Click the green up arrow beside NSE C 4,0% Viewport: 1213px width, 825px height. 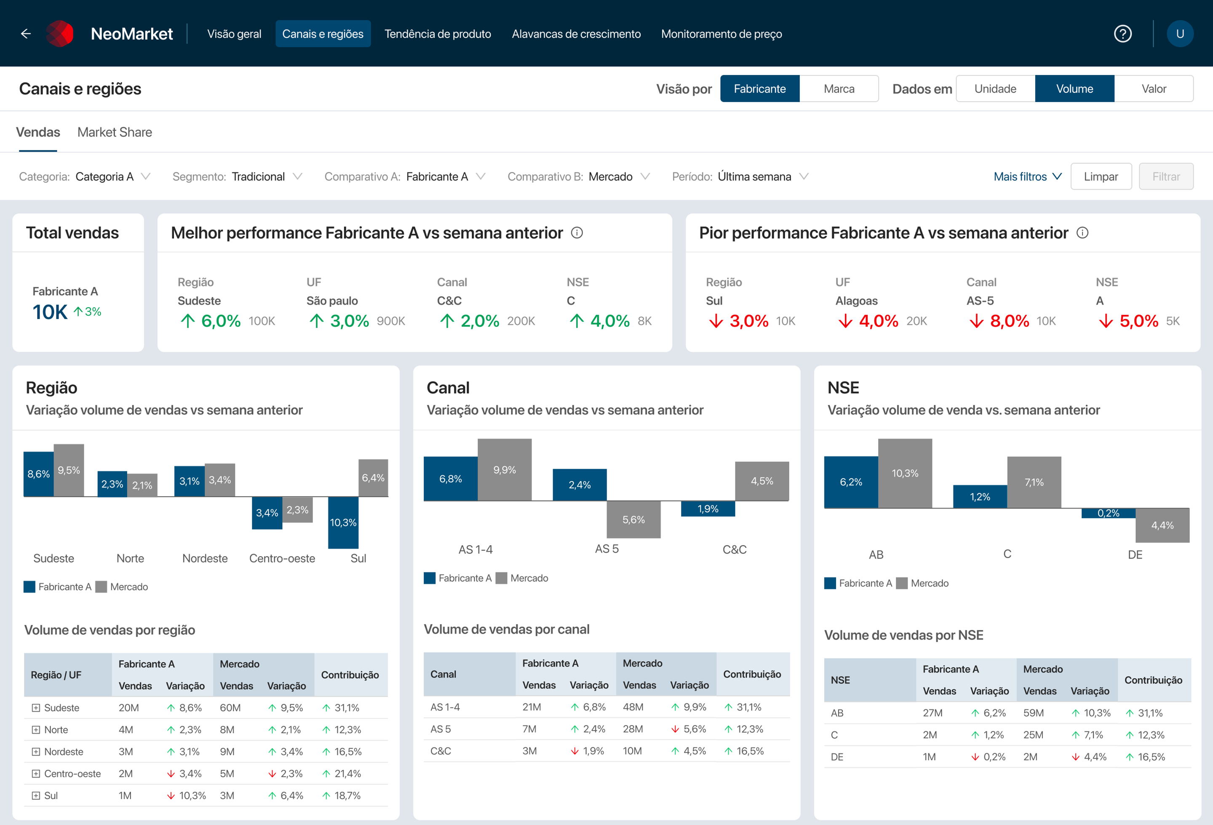(x=577, y=321)
